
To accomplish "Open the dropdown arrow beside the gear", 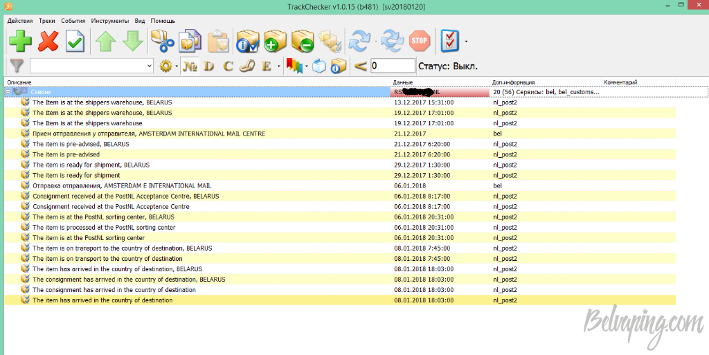I will click(x=176, y=67).
